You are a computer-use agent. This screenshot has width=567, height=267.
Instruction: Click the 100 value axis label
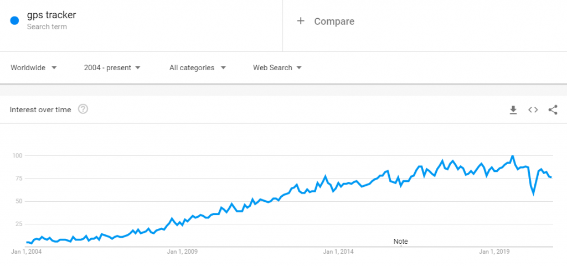(x=18, y=155)
